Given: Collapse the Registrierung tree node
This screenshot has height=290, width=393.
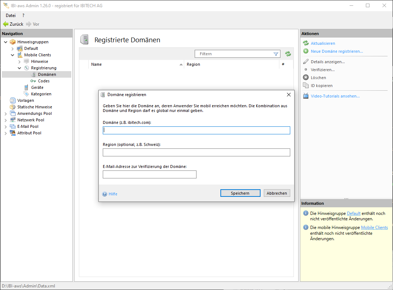Looking at the screenshot, I should pyautogui.click(x=20, y=68).
